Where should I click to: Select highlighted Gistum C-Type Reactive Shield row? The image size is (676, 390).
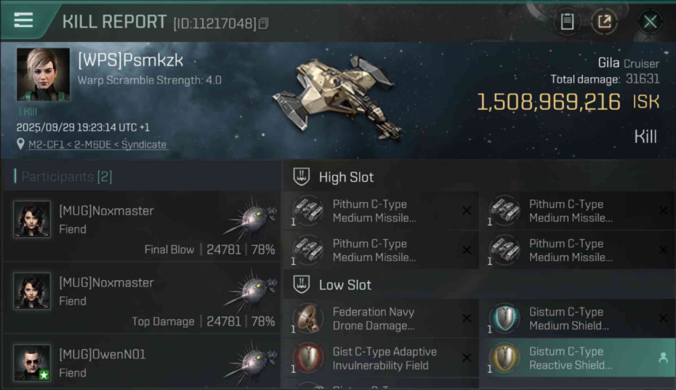tap(577, 358)
